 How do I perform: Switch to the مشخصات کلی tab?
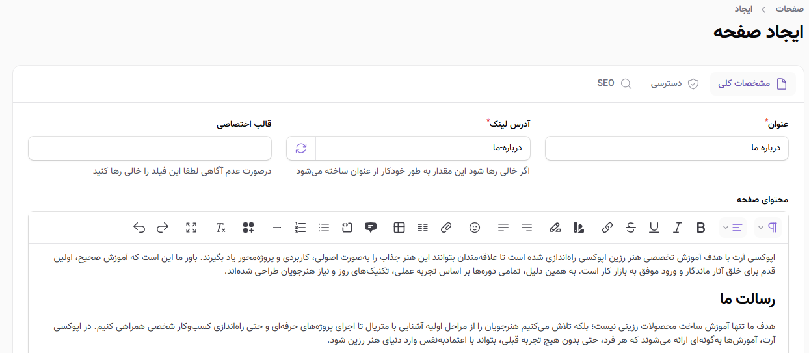tap(752, 84)
